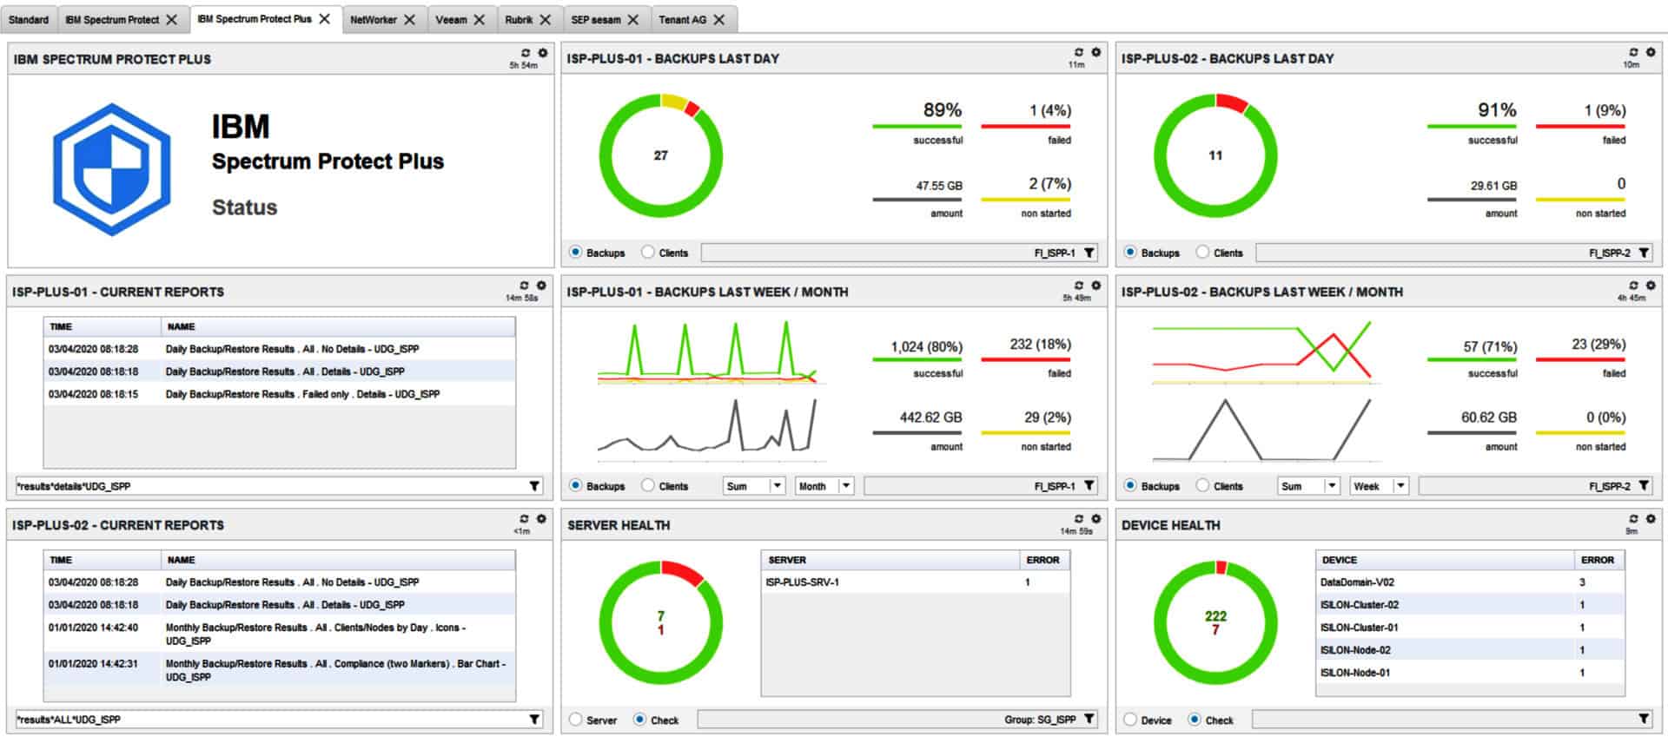Expand Sum dropdown in ISP-PLUS-01 weekly panel
Viewport: 1668px width, 743px height.
click(778, 486)
